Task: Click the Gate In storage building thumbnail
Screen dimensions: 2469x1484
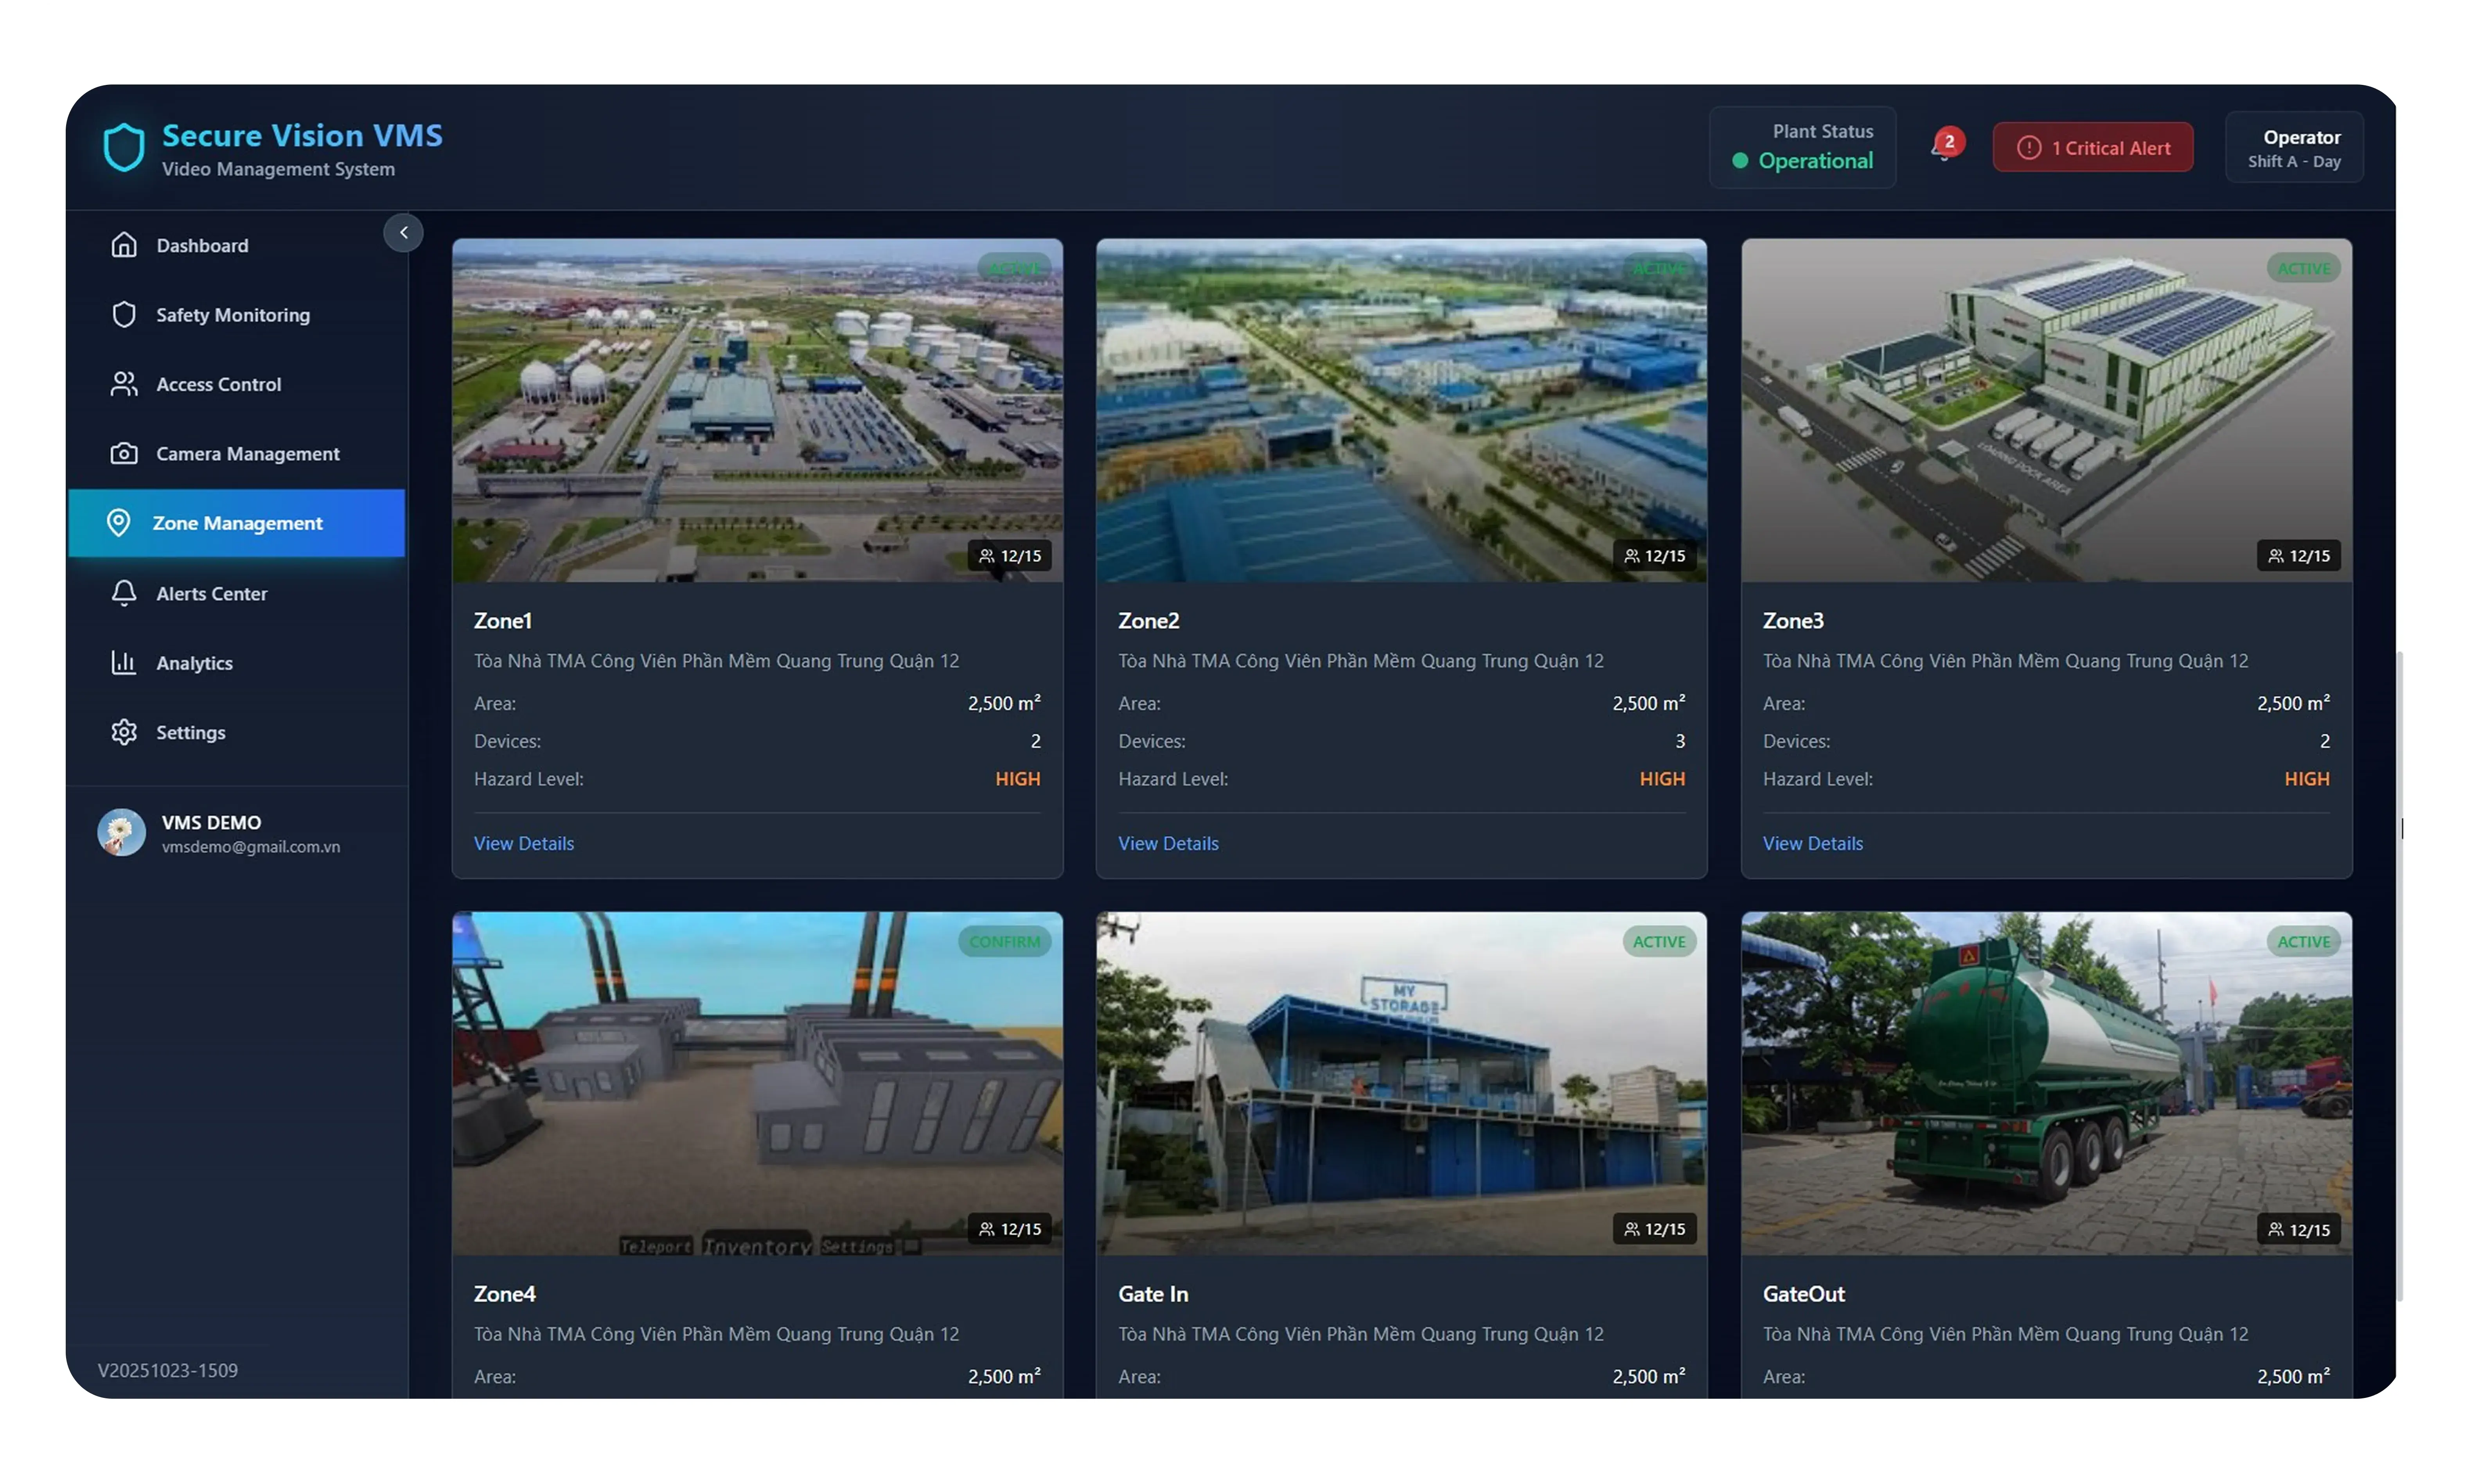Action: (1401, 1083)
